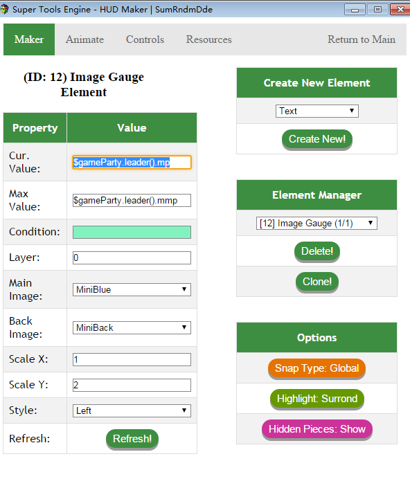Open the Back Image dropdown
410x488 pixels.
coord(132,327)
